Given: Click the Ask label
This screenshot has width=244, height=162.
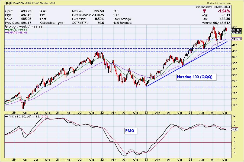Looking at the screenshot, I should [x=43, y=11].
